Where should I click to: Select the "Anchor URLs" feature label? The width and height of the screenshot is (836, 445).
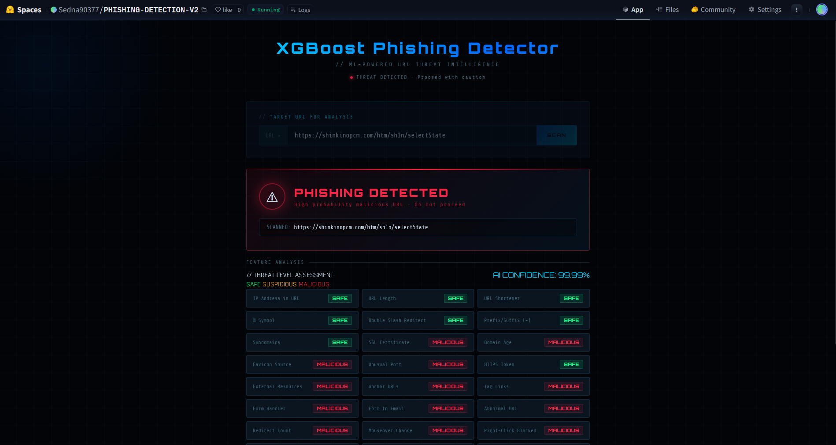pyautogui.click(x=383, y=386)
